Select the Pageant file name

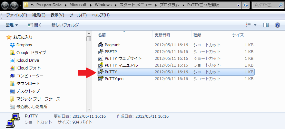coord(112,45)
